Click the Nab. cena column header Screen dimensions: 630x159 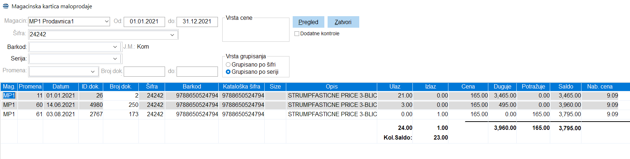coord(600,87)
